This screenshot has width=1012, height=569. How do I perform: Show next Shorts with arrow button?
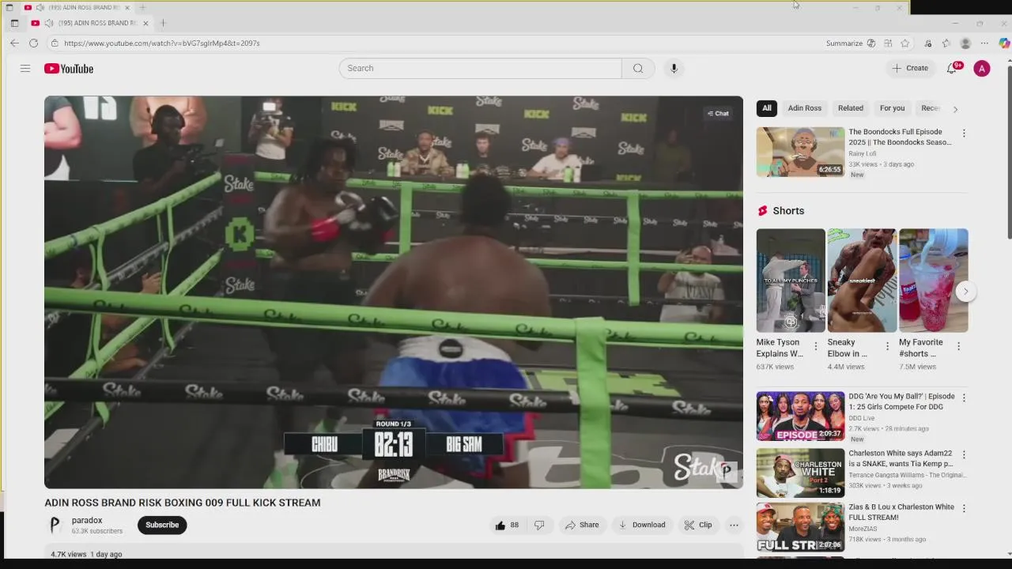click(965, 291)
